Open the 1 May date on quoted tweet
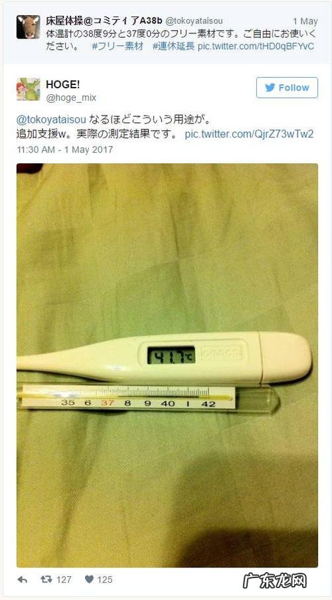This screenshot has height=600, width=332. 305,21
